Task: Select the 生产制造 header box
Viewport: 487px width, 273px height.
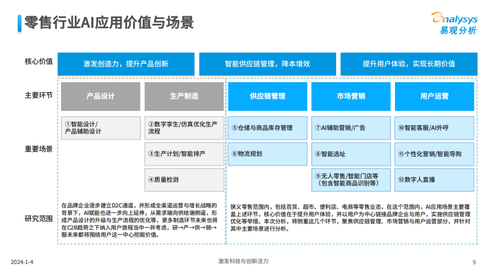Action: 185,96
